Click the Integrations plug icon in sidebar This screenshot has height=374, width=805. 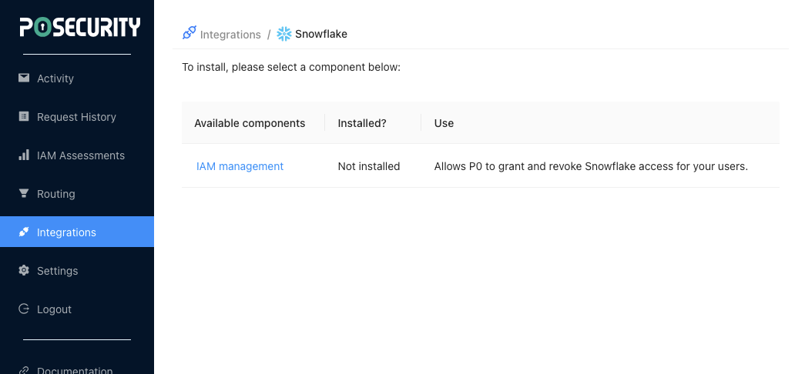tap(24, 232)
